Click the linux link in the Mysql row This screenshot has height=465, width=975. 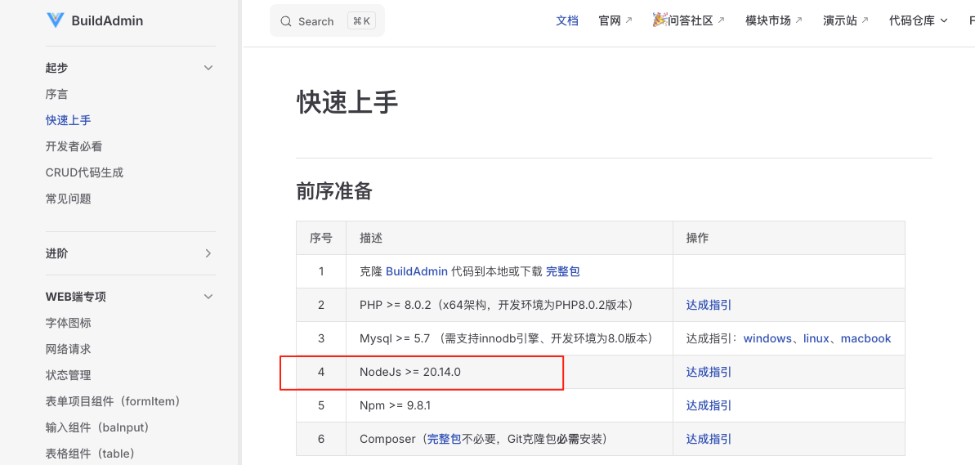coord(816,339)
